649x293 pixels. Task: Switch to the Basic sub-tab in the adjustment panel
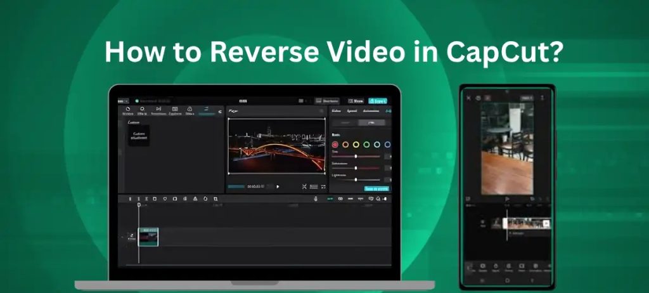pyautogui.click(x=345, y=122)
